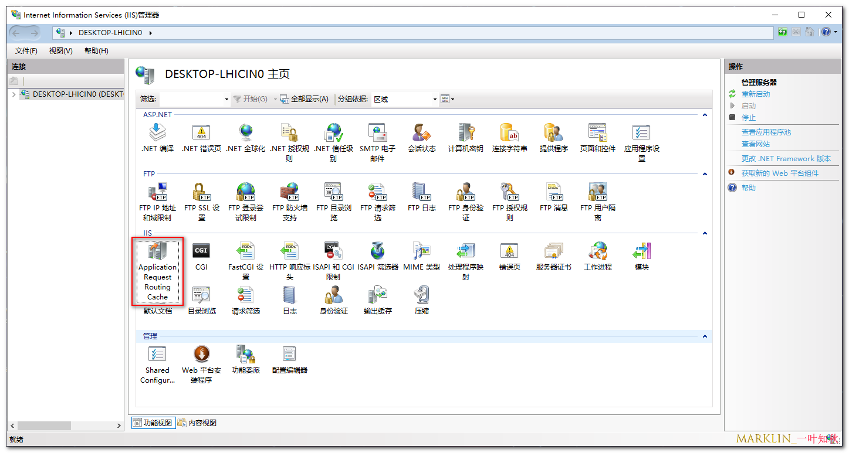Open the 文件(F) menu
The width and height of the screenshot is (849, 453).
(x=26, y=51)
